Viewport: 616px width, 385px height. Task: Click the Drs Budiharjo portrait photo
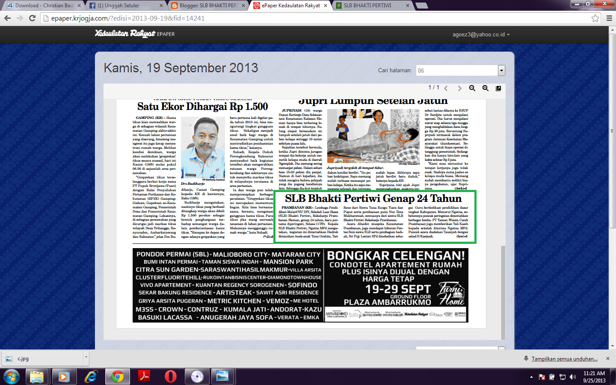(203, 148)
